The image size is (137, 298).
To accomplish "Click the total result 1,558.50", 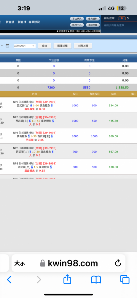I will point(122,88).
